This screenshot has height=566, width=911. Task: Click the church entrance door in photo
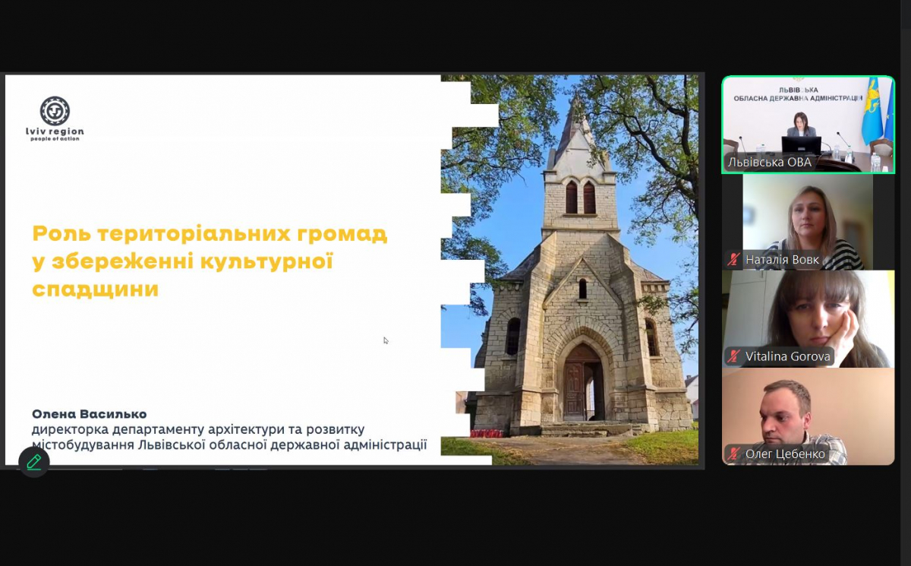tap(581, 384)
